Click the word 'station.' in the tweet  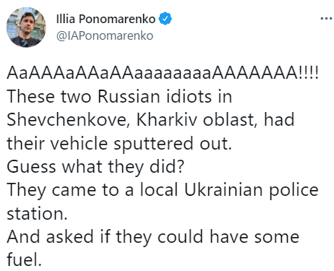[x=37, y=214]
